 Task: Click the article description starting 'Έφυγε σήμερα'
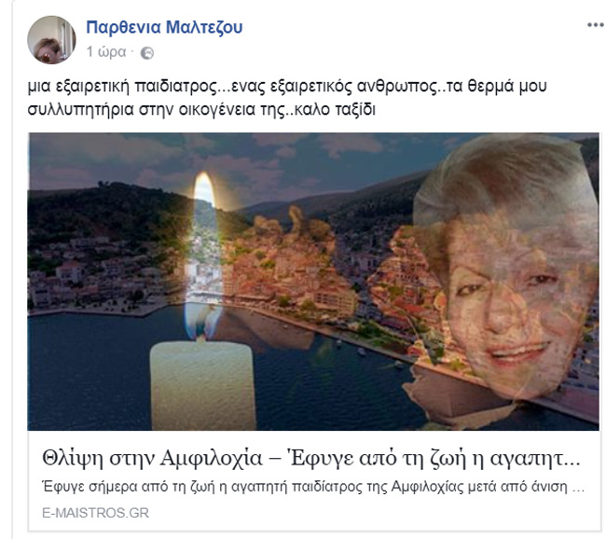[313, 487]
